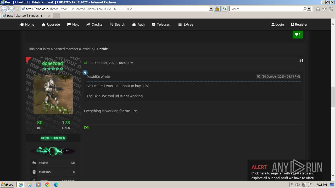Viewport: 335px width, 188px height.
Task: Click the quote icon on DawidKs quote
Action: (85, 72)
